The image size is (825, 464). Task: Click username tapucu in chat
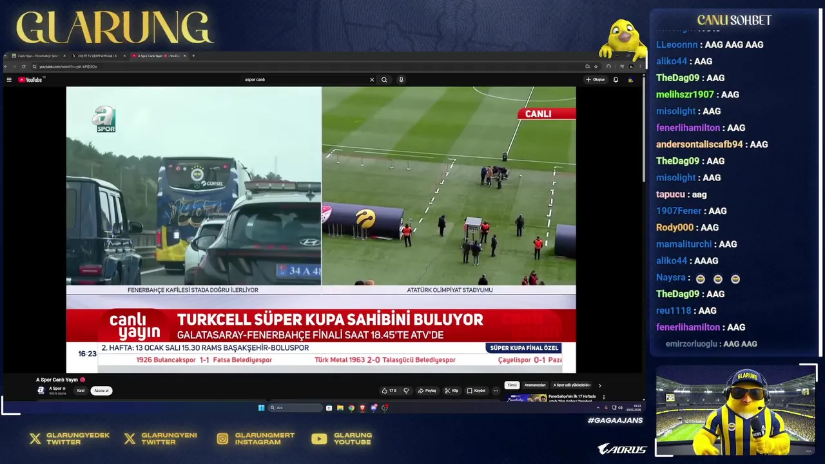click(670, 194)
